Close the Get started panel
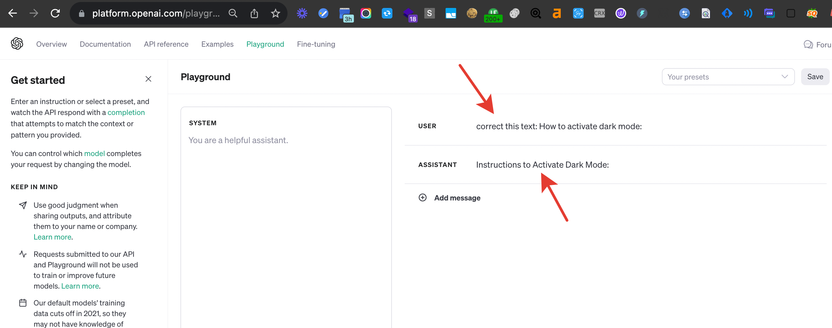 tap(148, 79)
